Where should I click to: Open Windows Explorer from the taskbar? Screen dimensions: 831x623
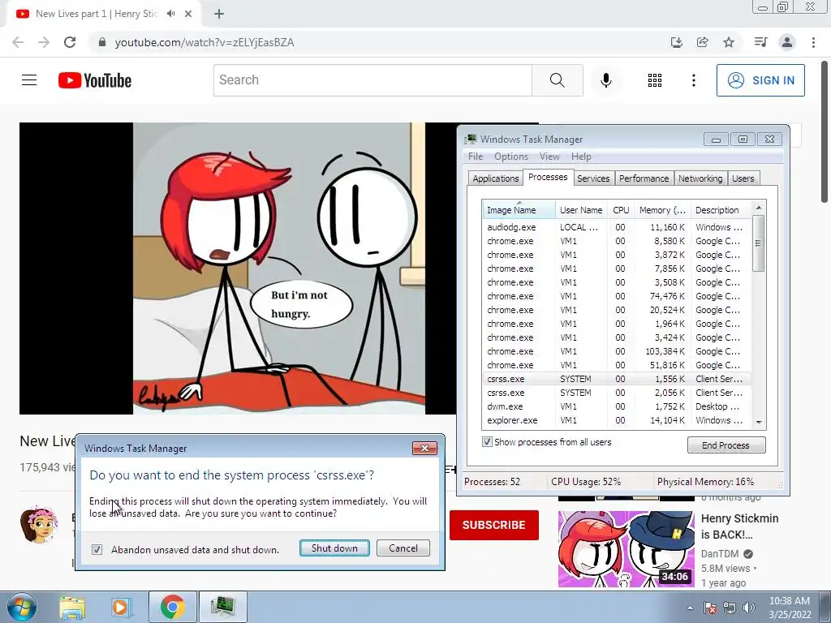click(x=72, y=607)
